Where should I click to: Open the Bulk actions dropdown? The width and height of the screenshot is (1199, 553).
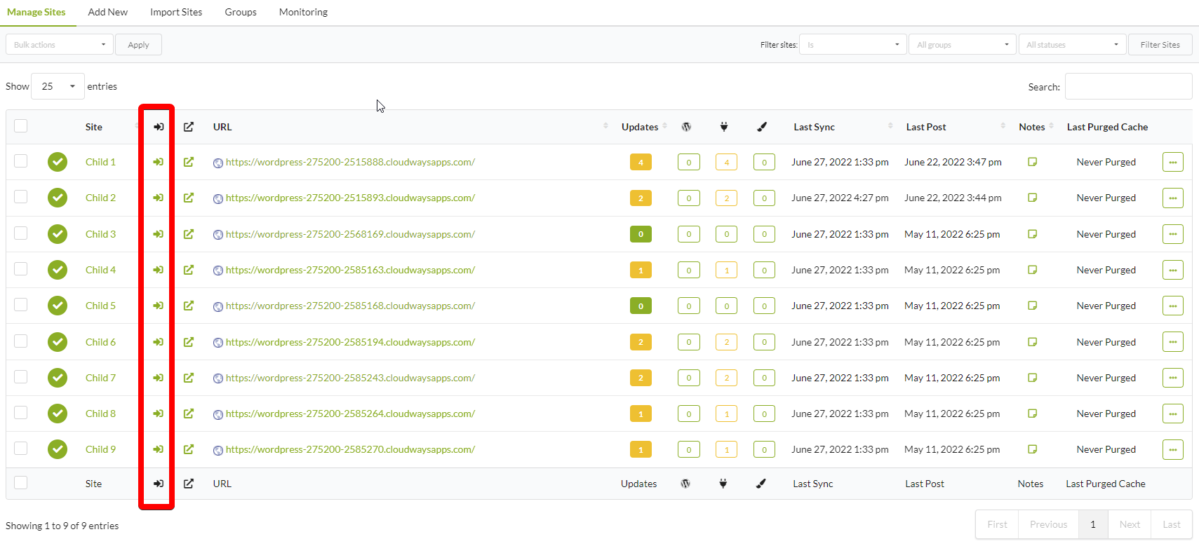pyautogui.click(x=60, y=45)
